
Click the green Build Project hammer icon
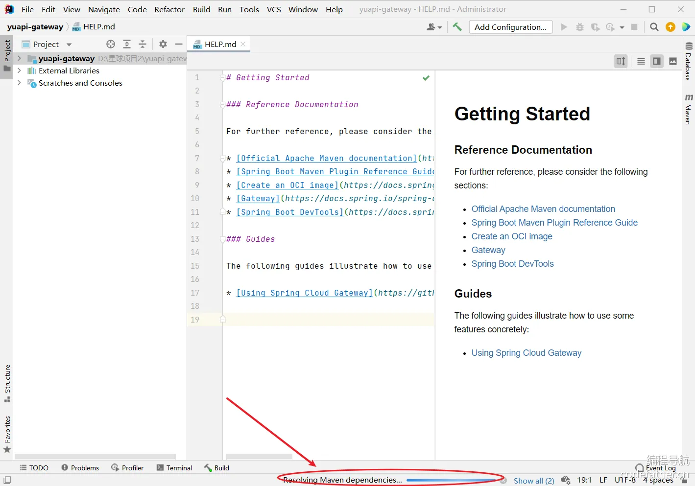click(x=457, y=27)
